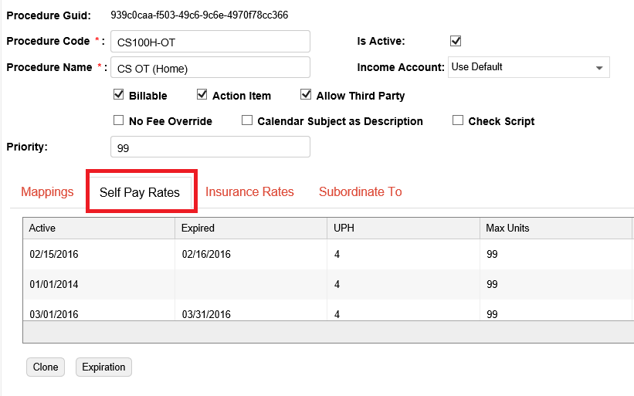Select the row with Active date 03/01/2016

[328, 311]
